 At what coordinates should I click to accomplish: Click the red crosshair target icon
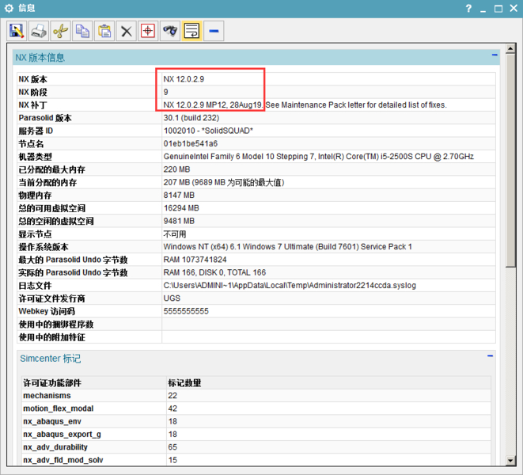tap(148, 31)
